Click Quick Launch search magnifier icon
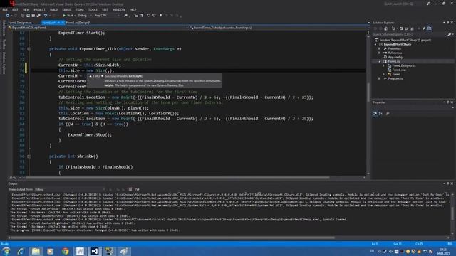Viewport: 456px width, 256px height. [x=428, y=4]
